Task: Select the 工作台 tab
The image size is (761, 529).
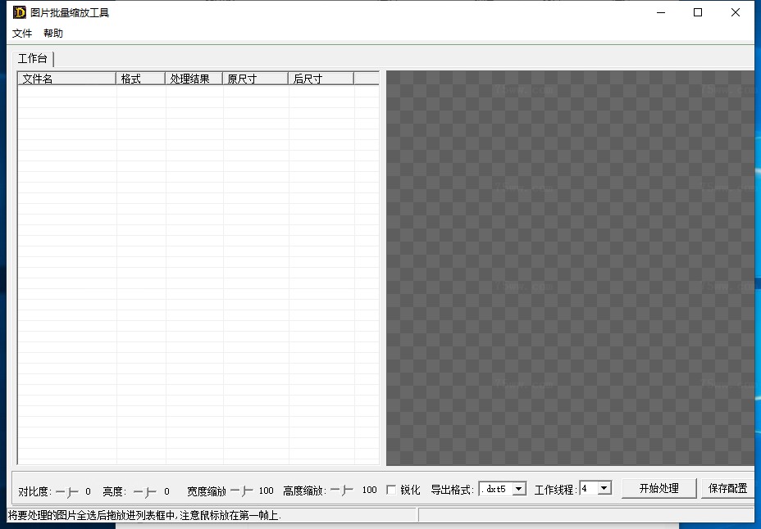Action: pos(34,59)
